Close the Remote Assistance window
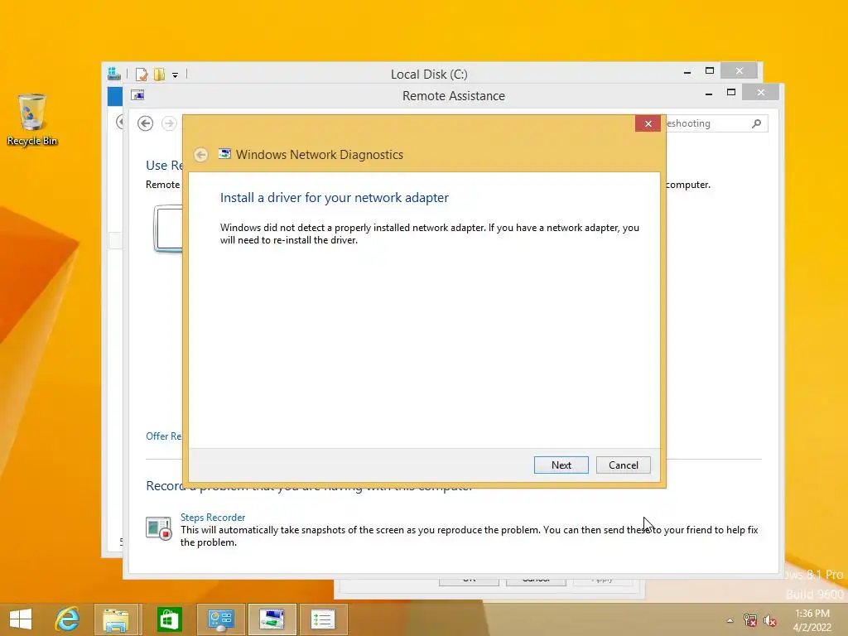Viewport: 848px width, 636px height. click(x=761, y=93)
